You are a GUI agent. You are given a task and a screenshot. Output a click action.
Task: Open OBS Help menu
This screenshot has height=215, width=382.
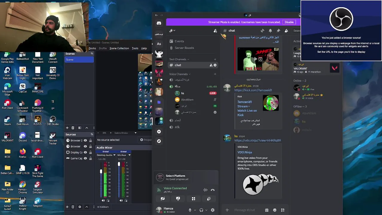coord(144,48)
